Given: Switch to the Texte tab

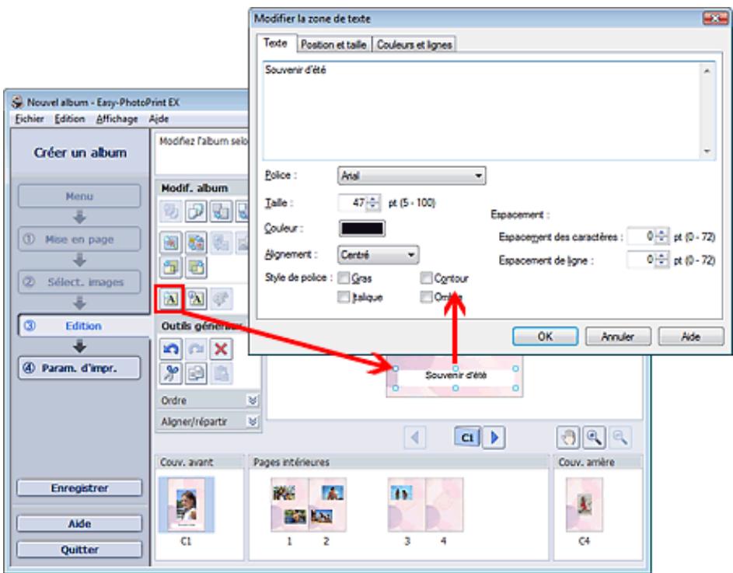Looking at the screenshot, I should point(276,43).
